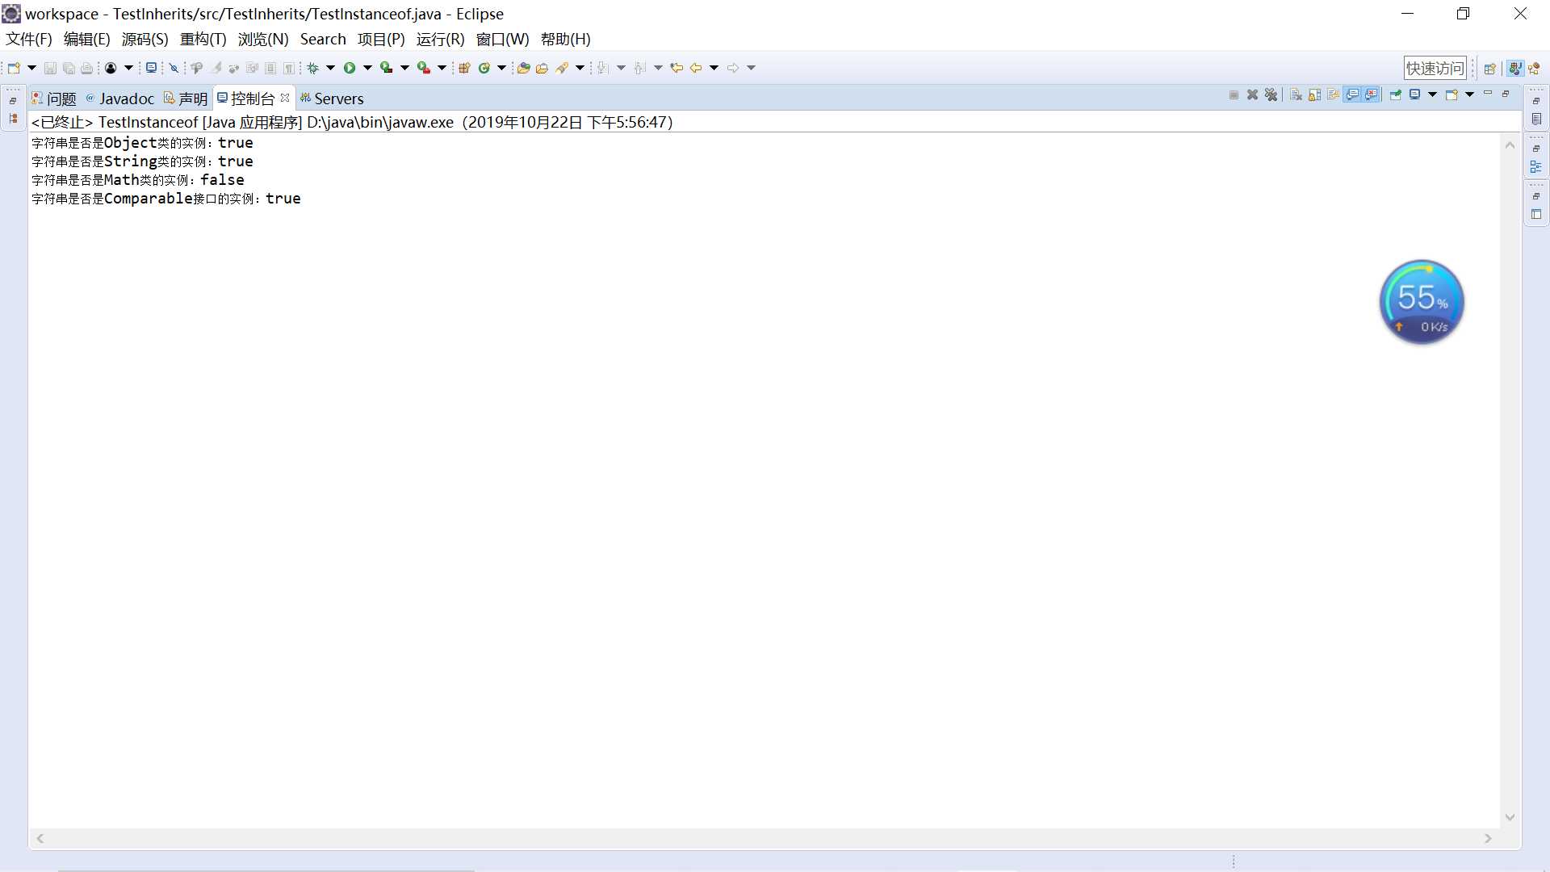
Task: Open the 运行(R) menu
Action: [x=440, y=40]
